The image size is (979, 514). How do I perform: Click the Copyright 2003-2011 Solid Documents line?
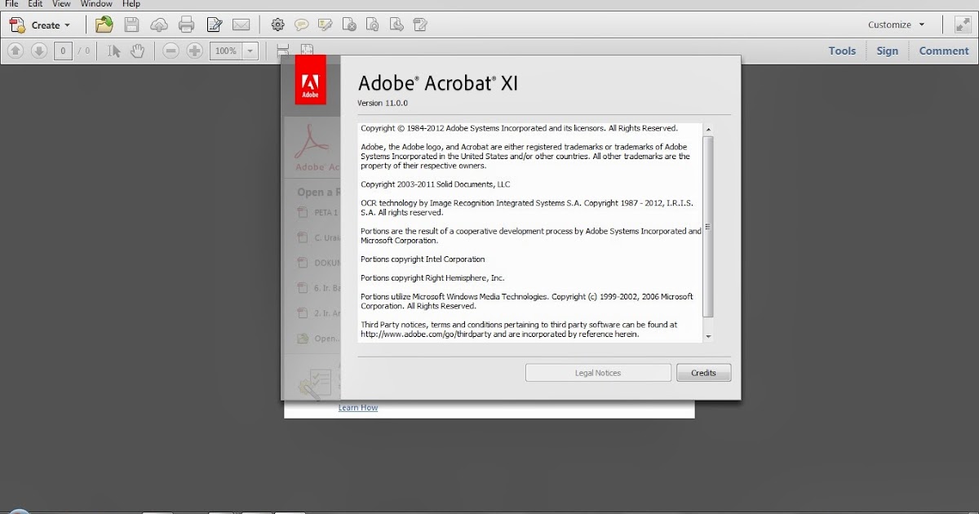point(435,184)
